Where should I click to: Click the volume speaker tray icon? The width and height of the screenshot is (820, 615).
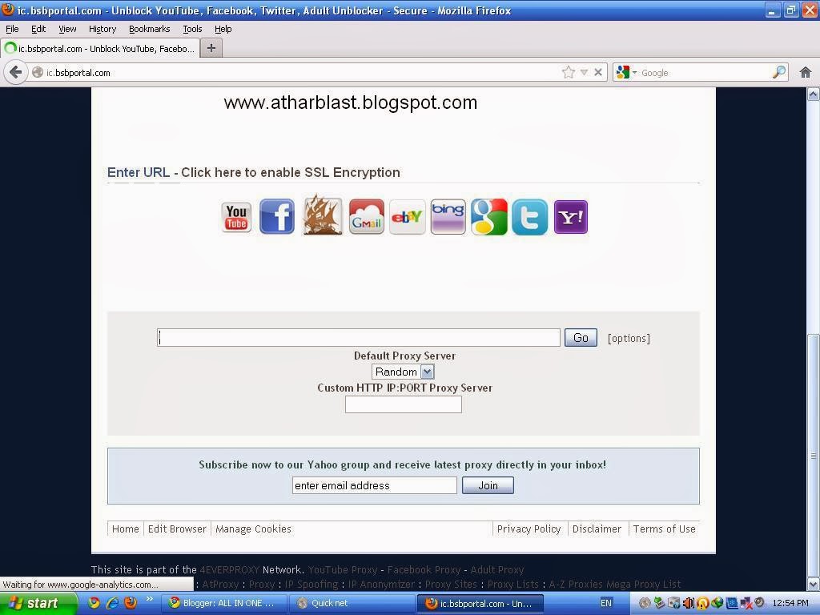[689, 603]
